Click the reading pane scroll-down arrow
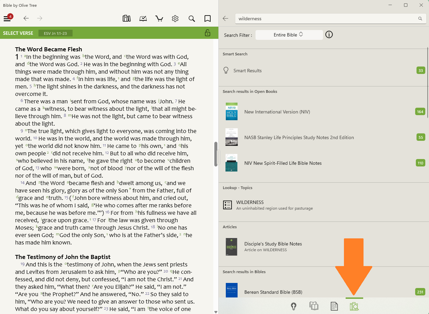The width and height of the screenshot is (429, 314). [216, 312]
